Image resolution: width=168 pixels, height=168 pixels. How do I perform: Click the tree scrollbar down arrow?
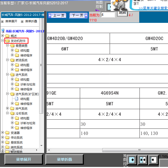click(x=41, y=146)
